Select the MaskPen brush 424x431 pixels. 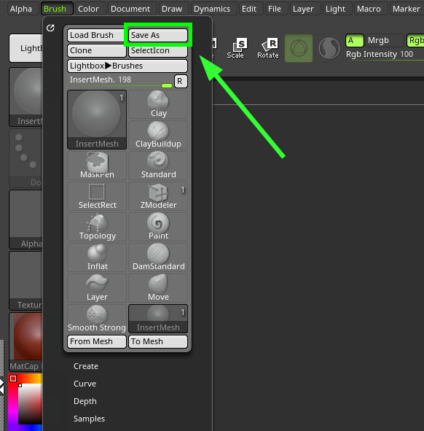point(97,166)
